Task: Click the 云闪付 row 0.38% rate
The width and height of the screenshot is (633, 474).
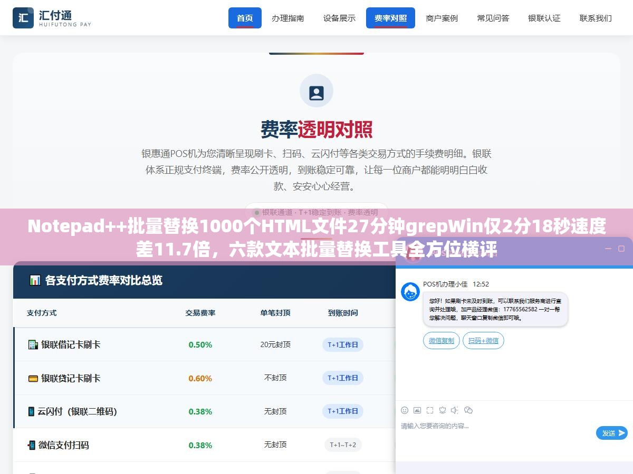Action: click(x=200, y=412)
